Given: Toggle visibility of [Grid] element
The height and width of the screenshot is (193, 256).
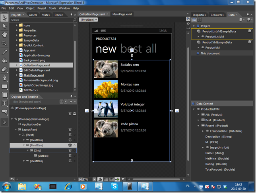Looking at the screenshot, I should tap(70, 151).
